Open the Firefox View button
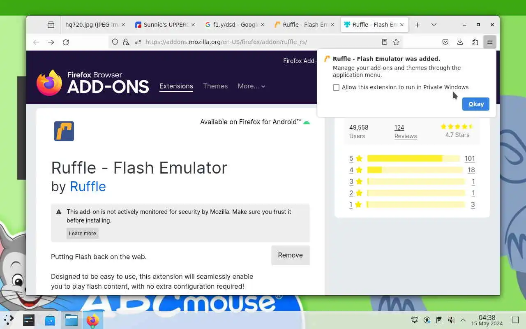This screenshot has height=329, width=526. (51, 25)
